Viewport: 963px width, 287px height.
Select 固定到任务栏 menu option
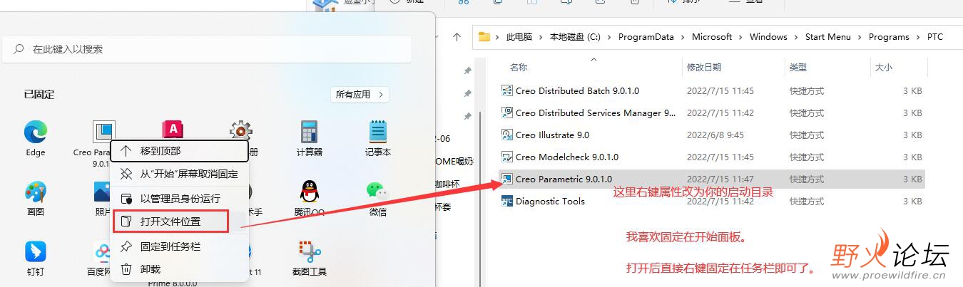pos(179,246)
